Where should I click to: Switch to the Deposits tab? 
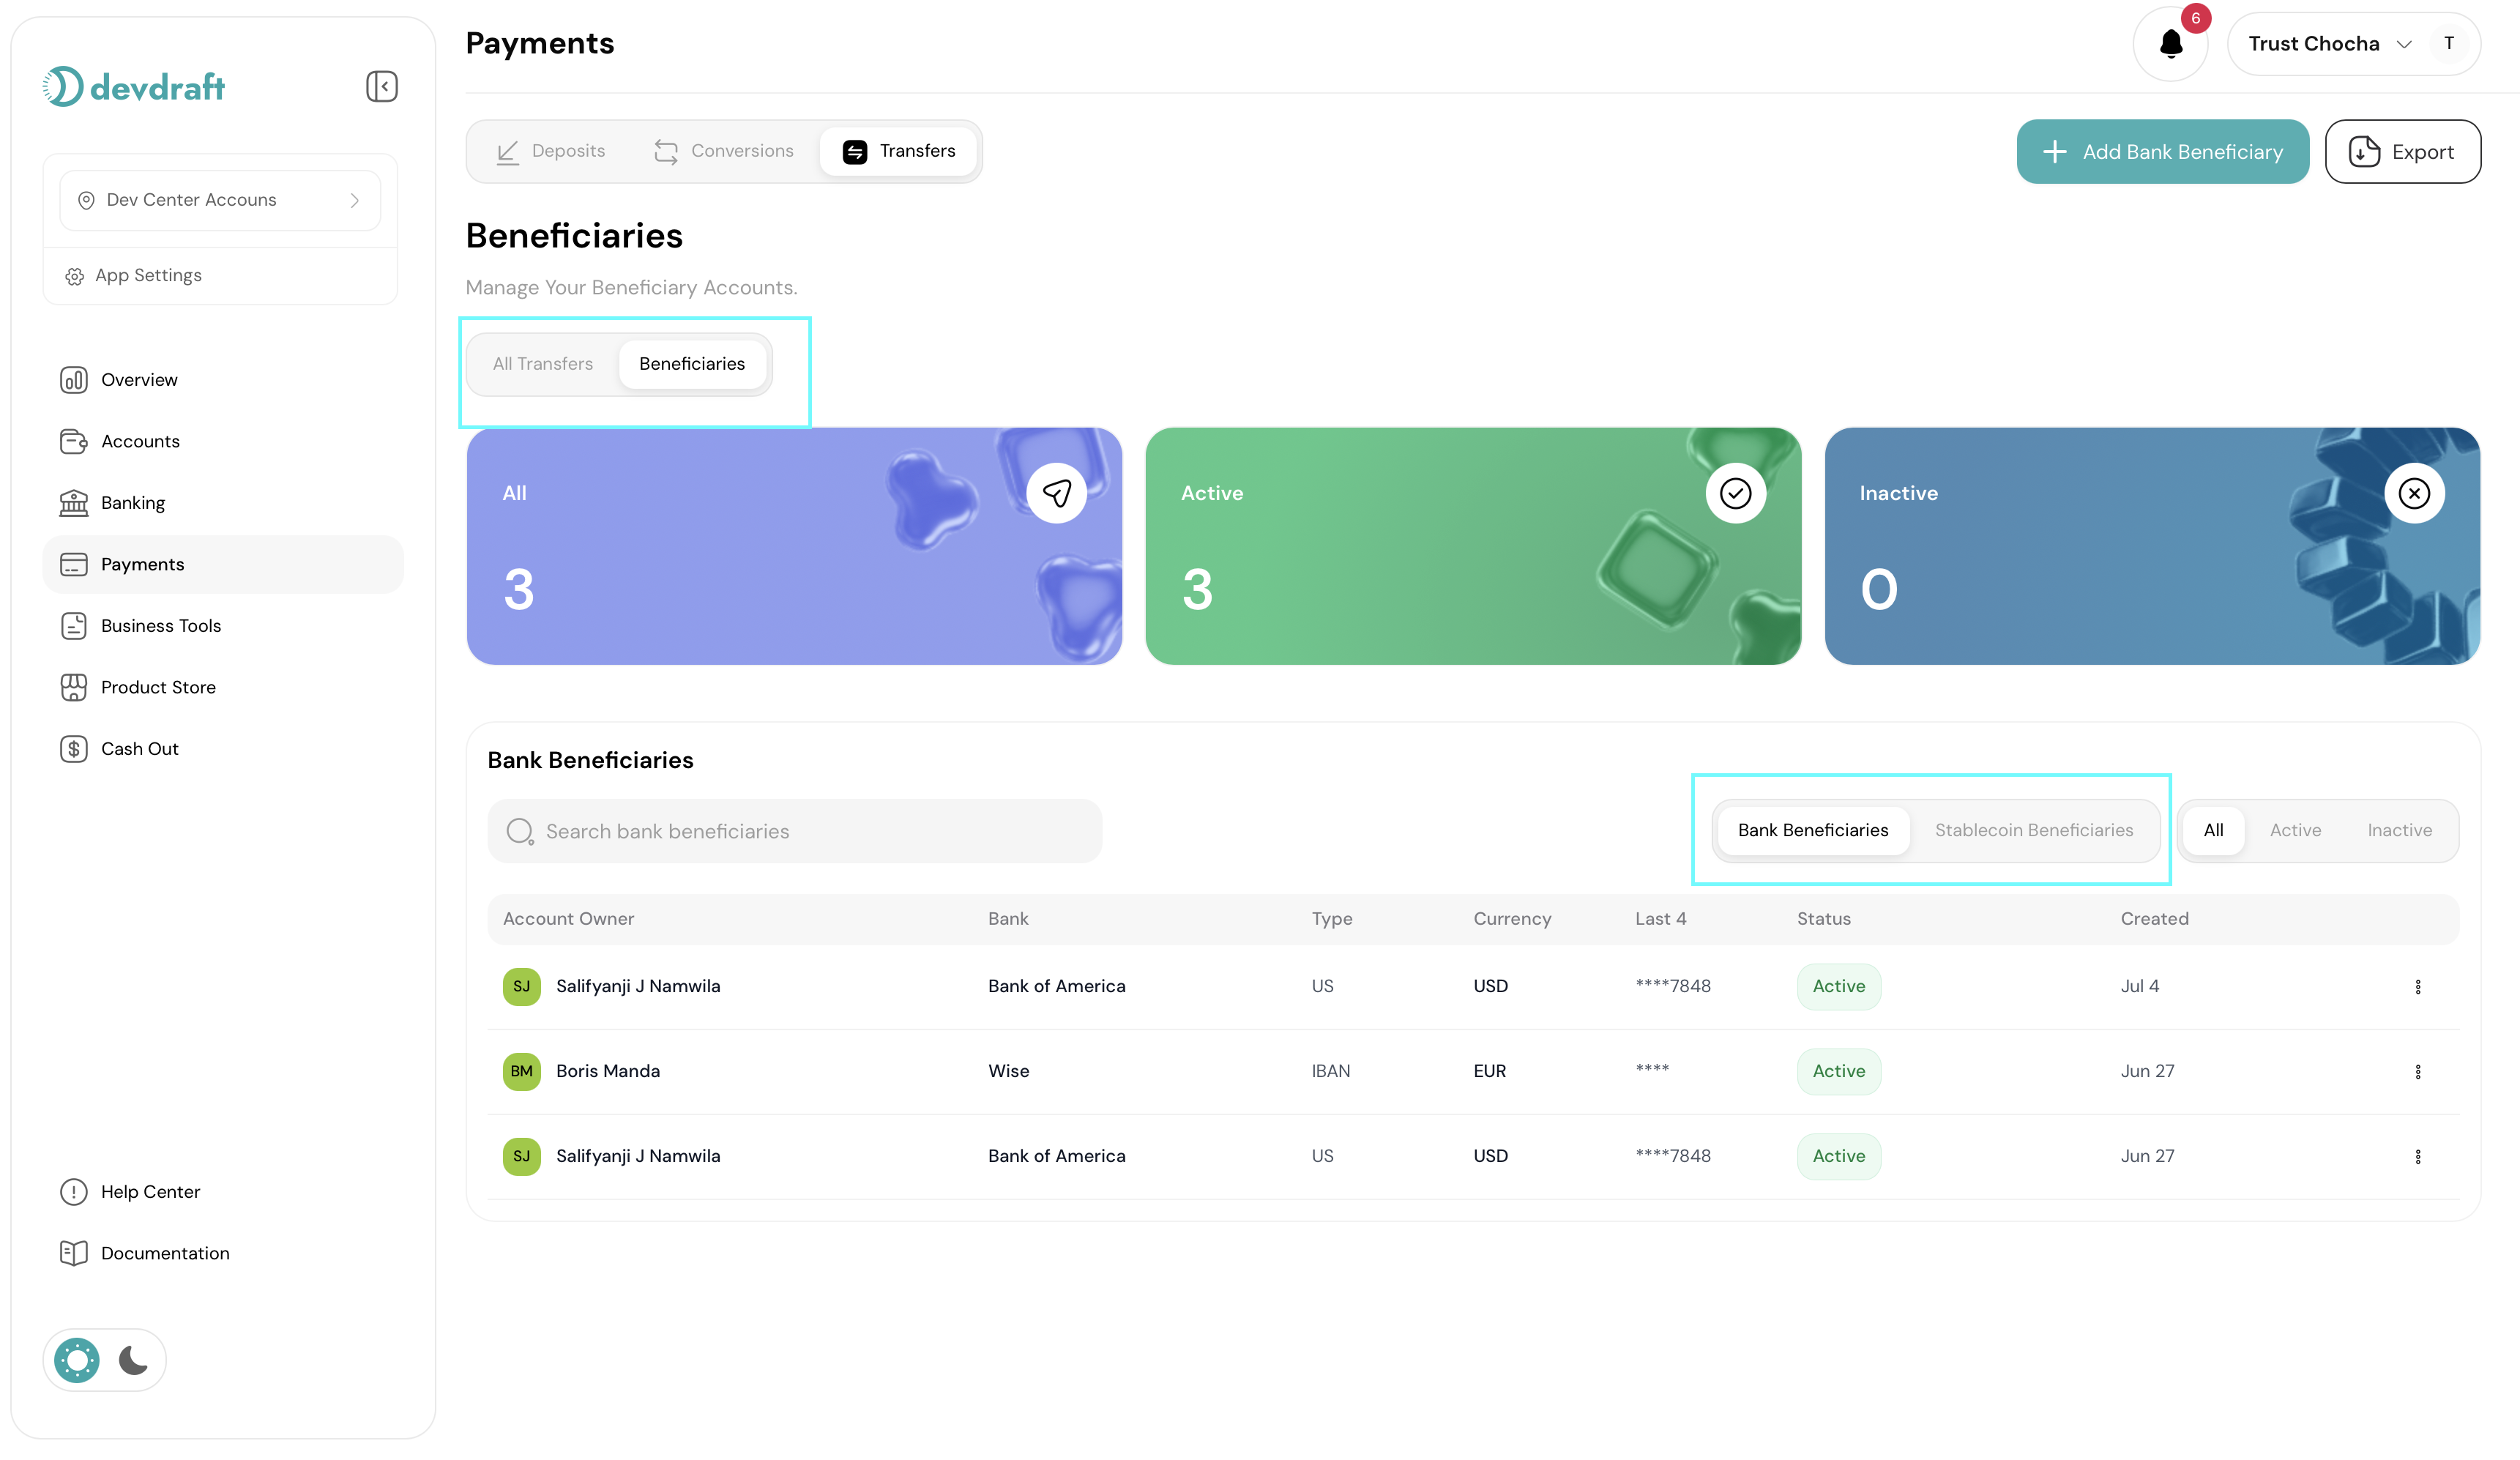553,150
